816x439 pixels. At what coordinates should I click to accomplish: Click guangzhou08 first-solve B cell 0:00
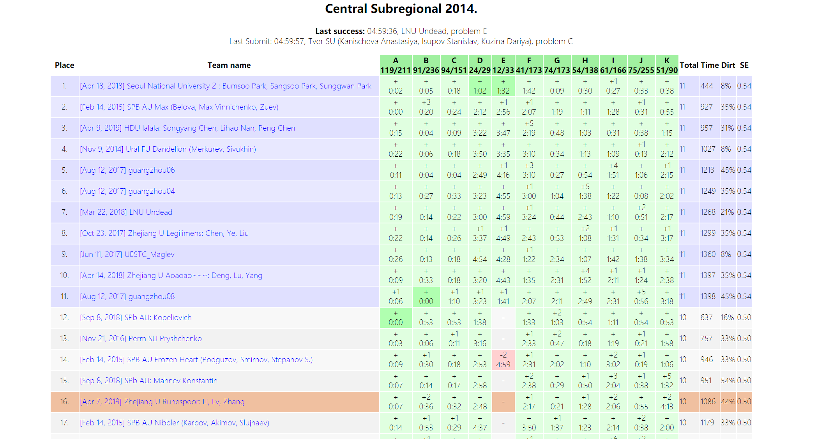(426, 297)
